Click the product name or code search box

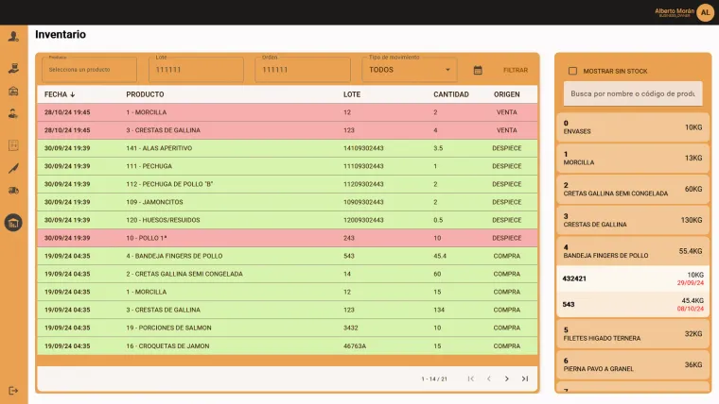[x=633, y=93]
